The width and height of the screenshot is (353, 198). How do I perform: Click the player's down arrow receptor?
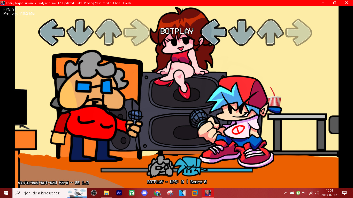coord(242,32)
